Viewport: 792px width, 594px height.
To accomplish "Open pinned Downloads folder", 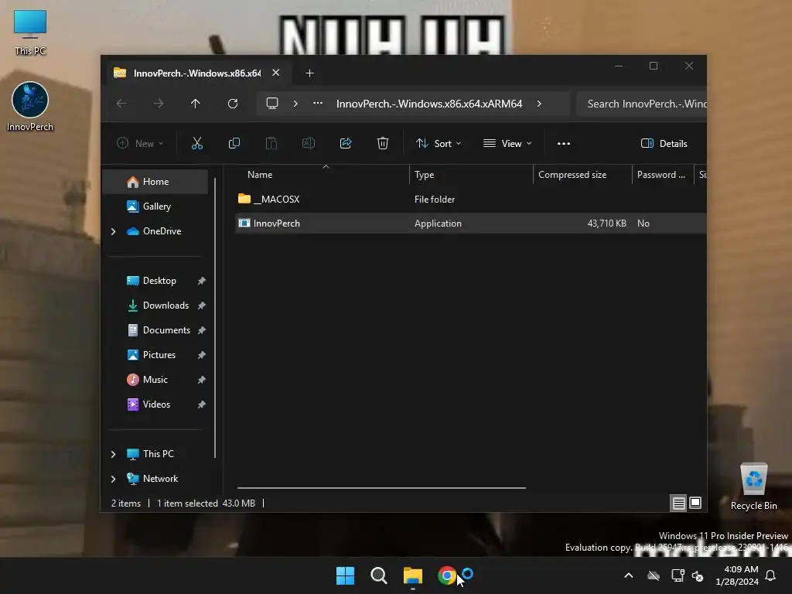I will pos(155,305).
